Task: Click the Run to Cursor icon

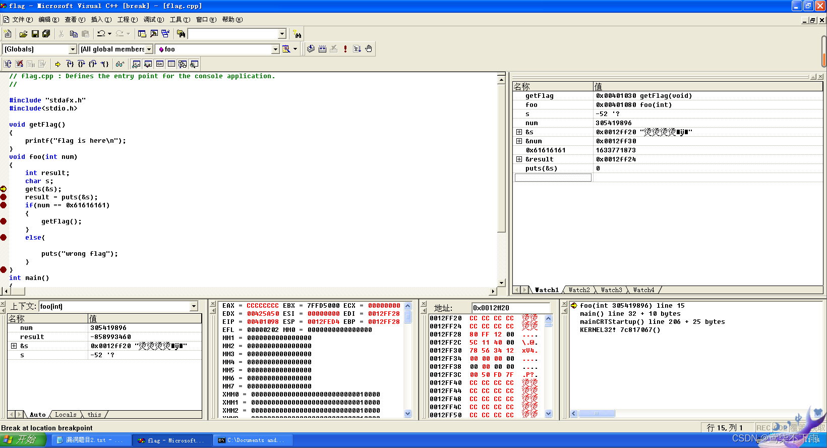Action: pos(104,64)
